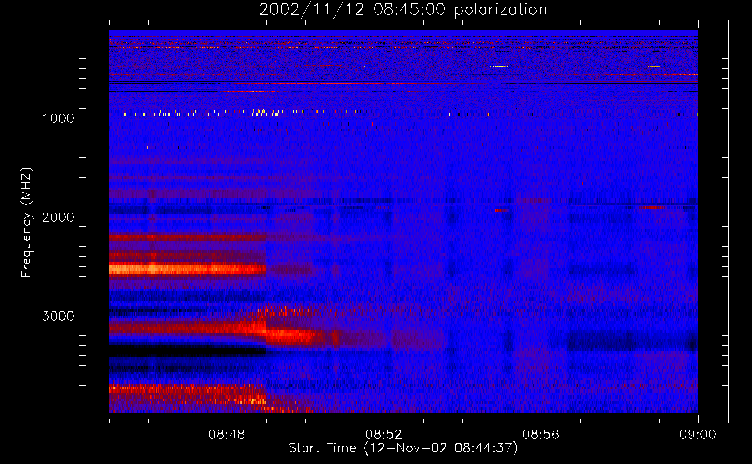
Task: Click the "Start Time (12-Nov-02 08:44:37)" label
Action: pos(403,448)
